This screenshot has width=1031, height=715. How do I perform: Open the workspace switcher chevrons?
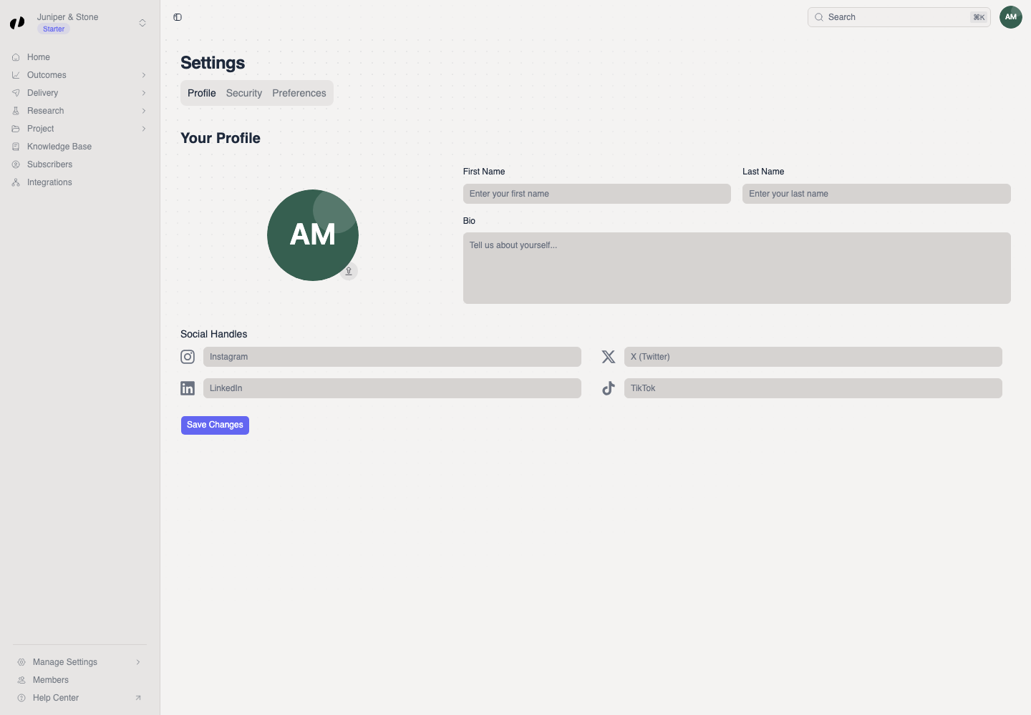coord(142,23)
